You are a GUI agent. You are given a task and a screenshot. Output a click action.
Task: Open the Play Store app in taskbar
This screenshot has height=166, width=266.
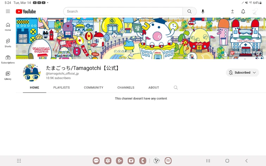(119, 161)
